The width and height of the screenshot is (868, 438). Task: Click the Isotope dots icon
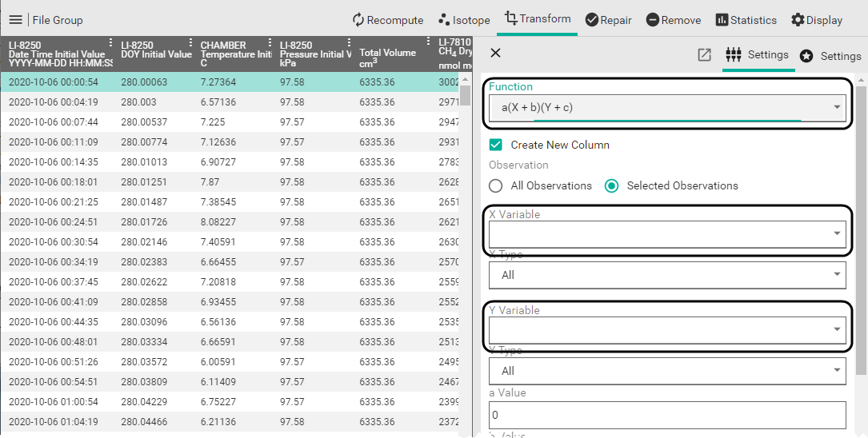443,20
